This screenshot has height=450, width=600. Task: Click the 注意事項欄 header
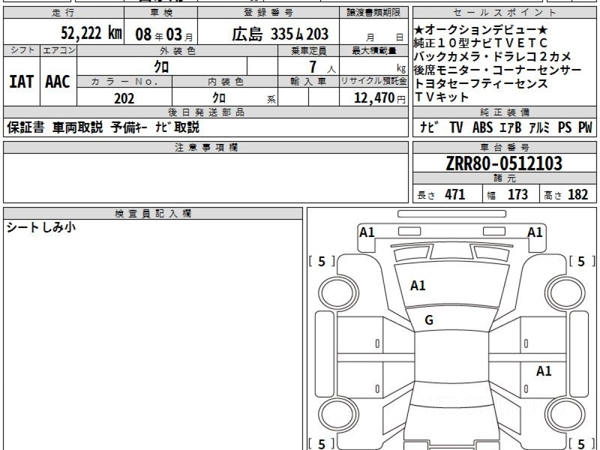pos(205,147)
